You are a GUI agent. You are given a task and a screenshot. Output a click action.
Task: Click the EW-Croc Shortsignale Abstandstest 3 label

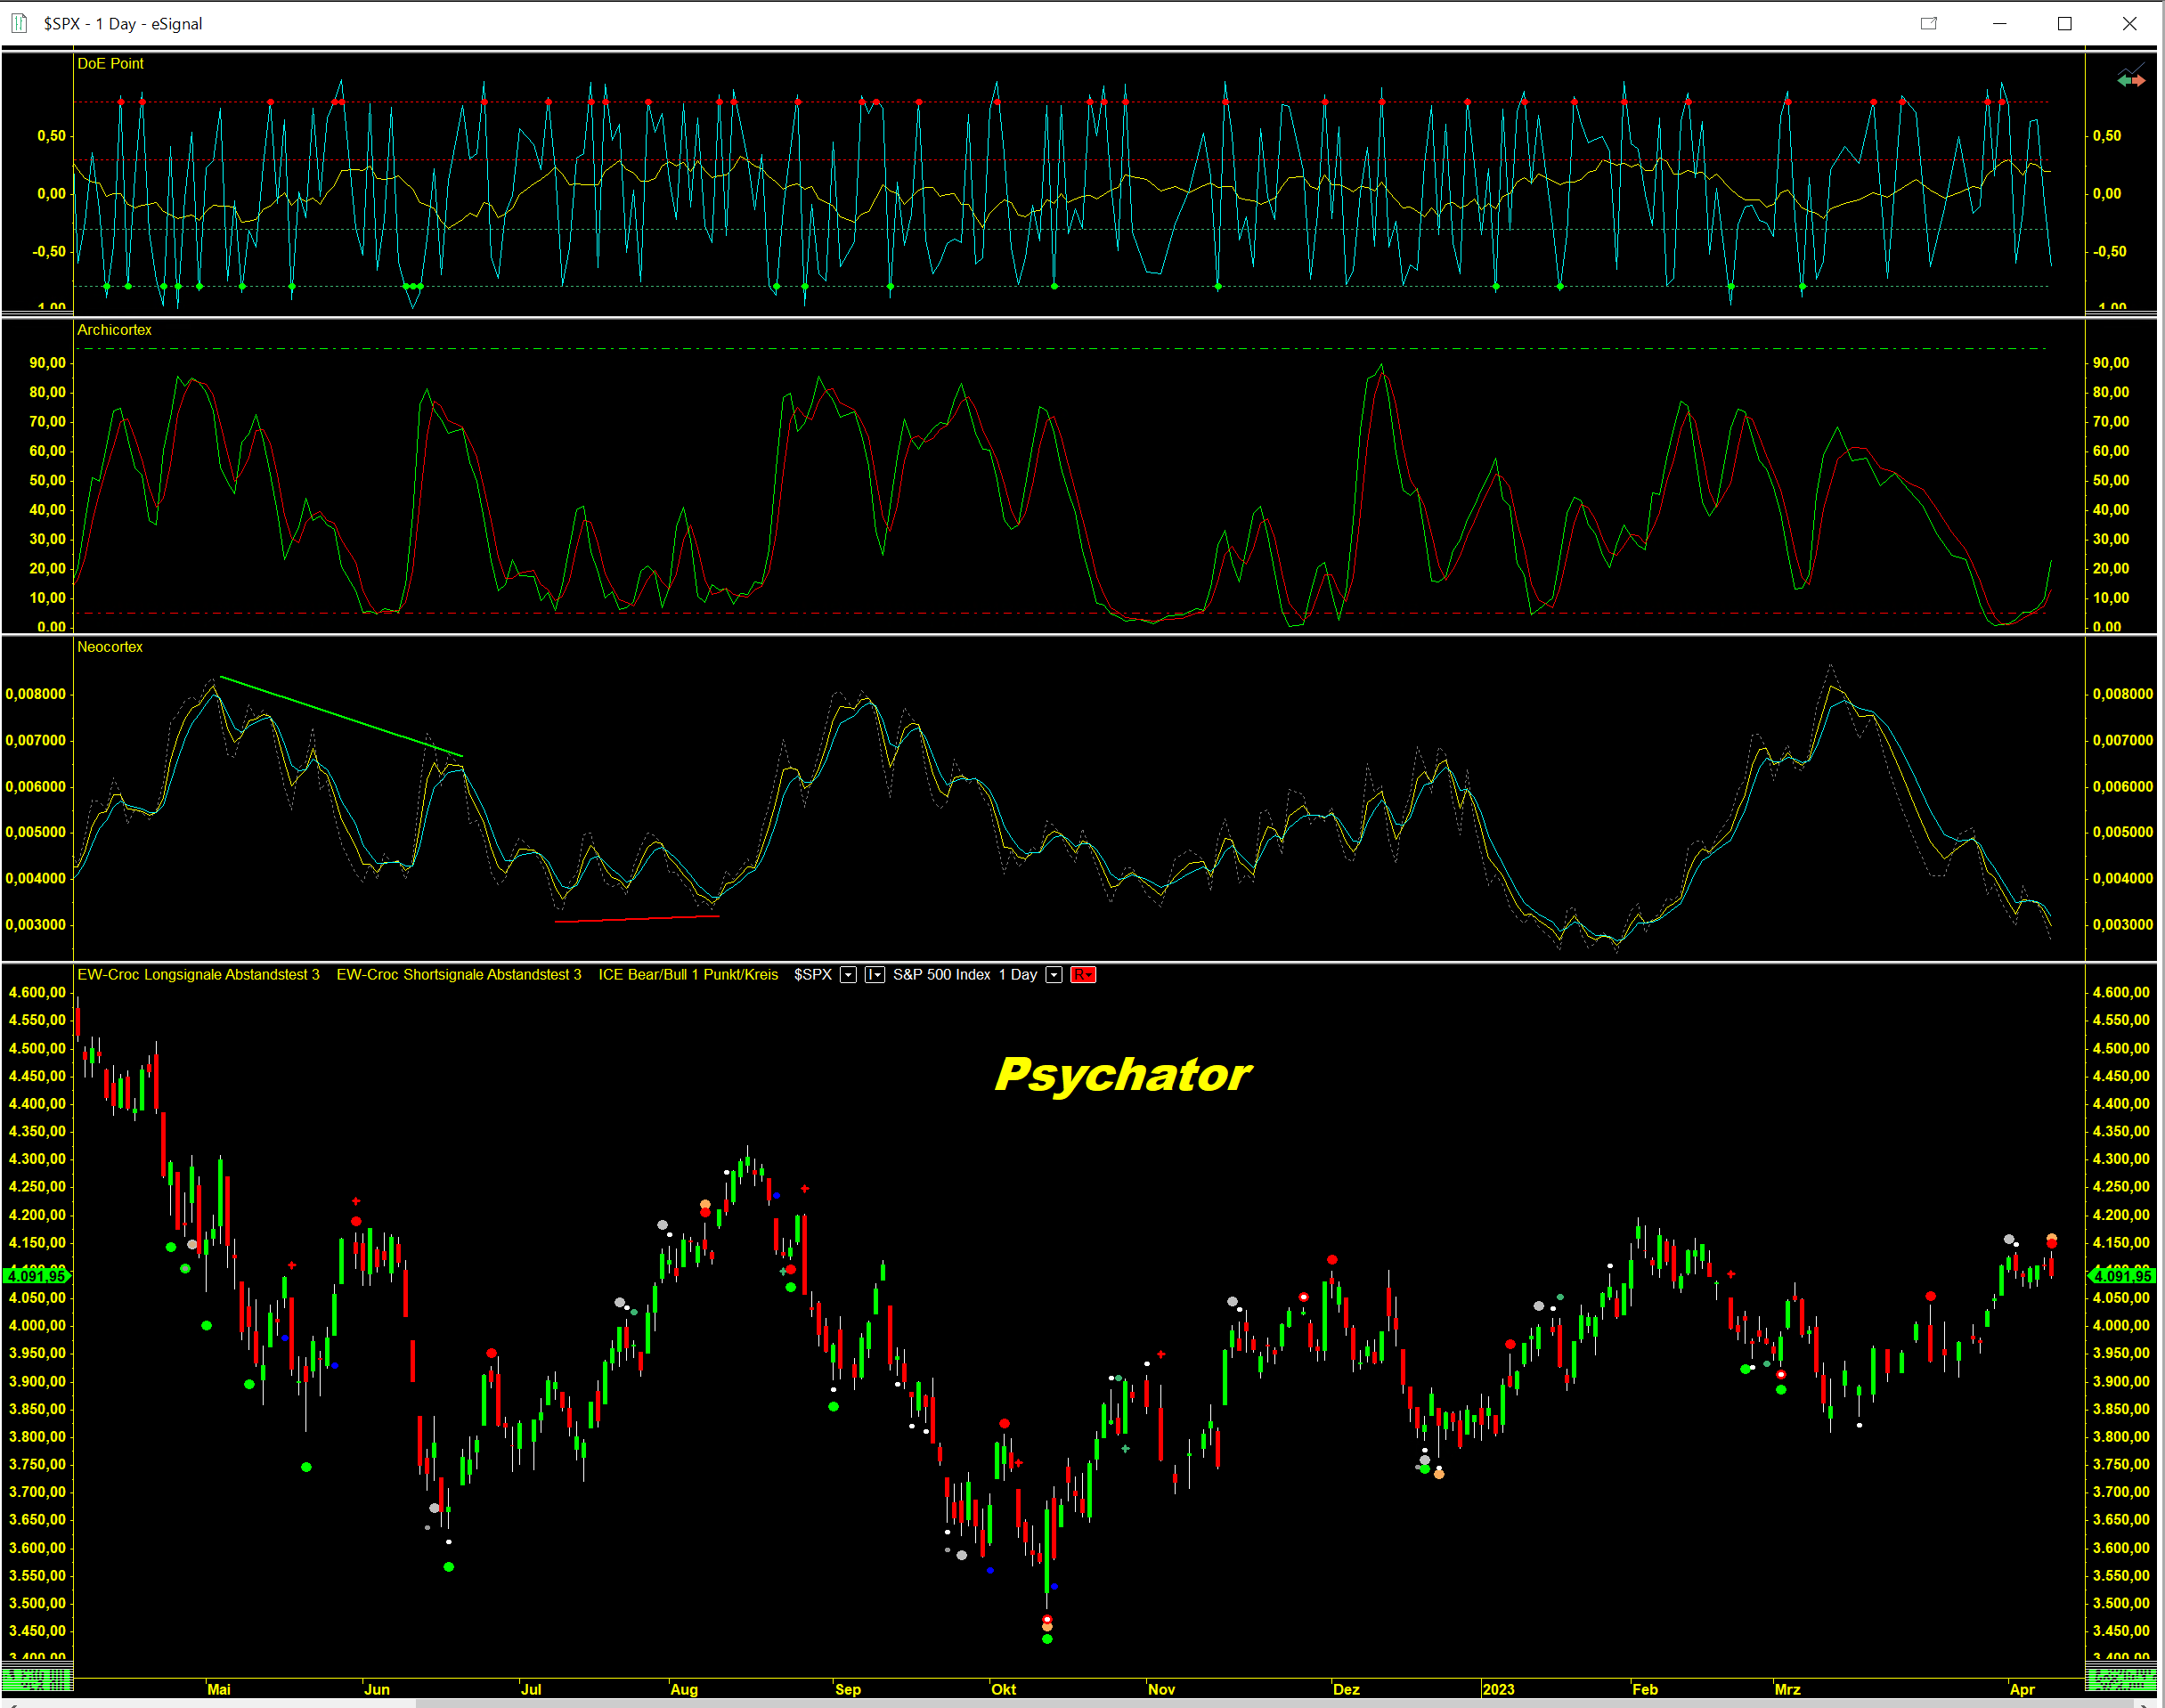(x=458, y=974)
